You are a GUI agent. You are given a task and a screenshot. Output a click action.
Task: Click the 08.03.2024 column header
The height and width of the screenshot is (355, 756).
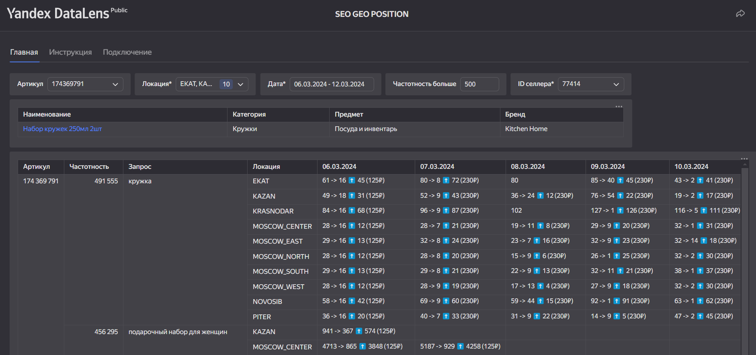pyautogui.click(x=546, y=167)
